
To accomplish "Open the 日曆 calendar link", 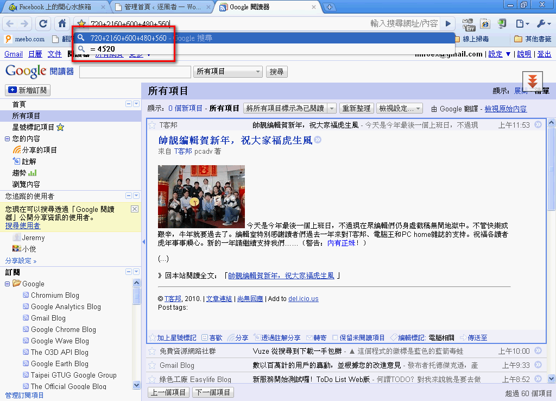I will (35, 54).
